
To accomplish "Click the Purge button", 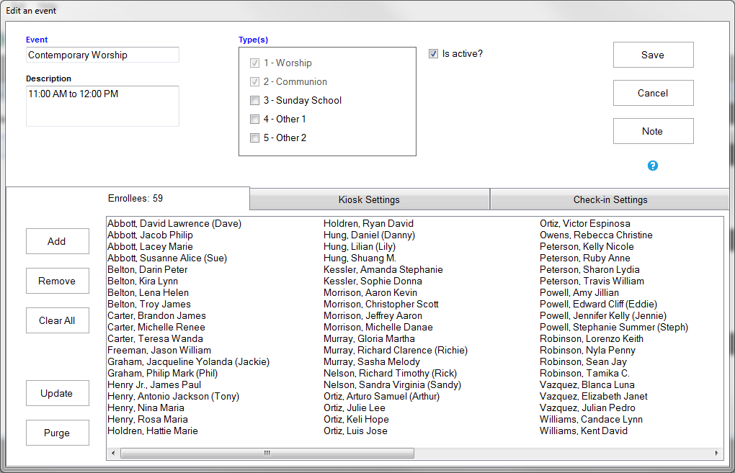I will coord(57,433).
